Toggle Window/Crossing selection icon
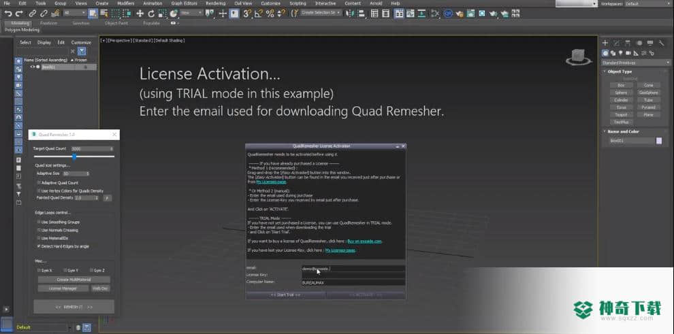This screenshot has height=334, width=674. (127, 14)
